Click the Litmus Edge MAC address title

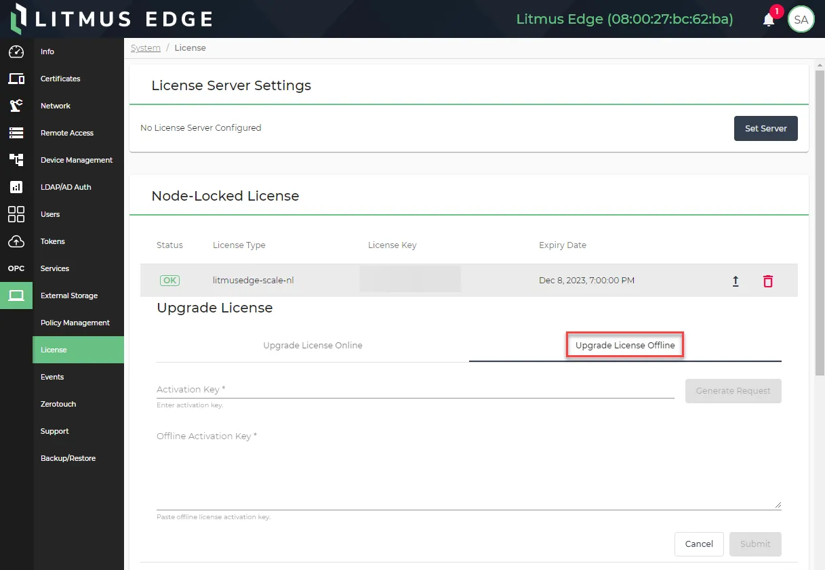[x=624, y=19]
